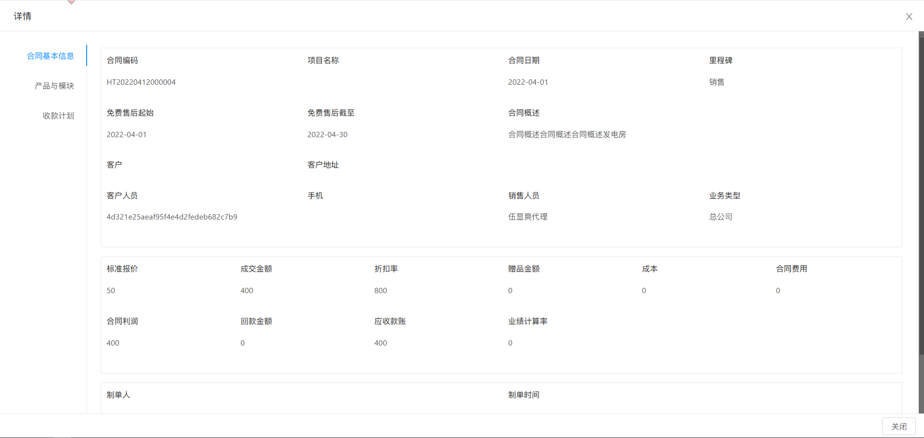Click the salesperson 伍显爽代理
Image resolution: width=924 pixels, height=438 pixels.
tap(528, 217)
